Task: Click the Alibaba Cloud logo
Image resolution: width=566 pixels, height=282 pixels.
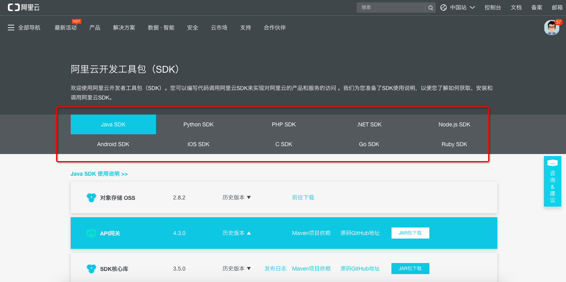Action: pyautogui.click(x=24, y=7)
